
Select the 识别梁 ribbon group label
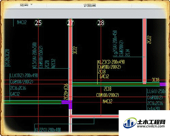pos(90,5)
